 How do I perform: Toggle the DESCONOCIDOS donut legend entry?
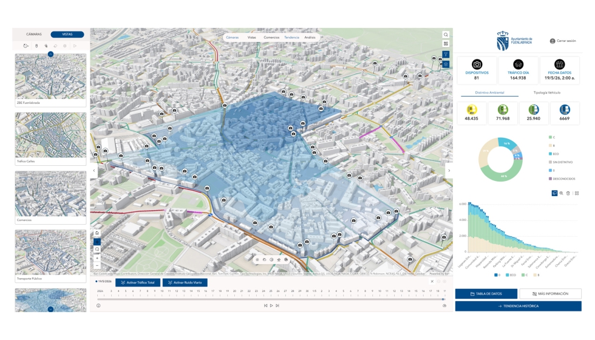pos(562,178)
